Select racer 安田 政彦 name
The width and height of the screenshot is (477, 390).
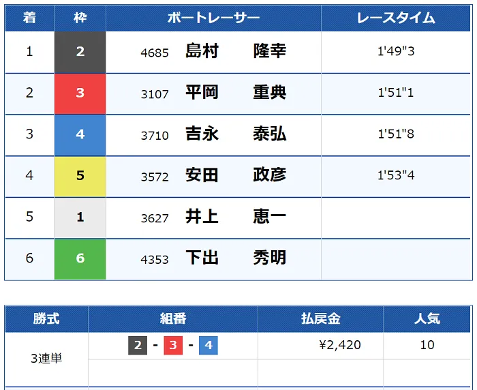click(x=236, y=176)
